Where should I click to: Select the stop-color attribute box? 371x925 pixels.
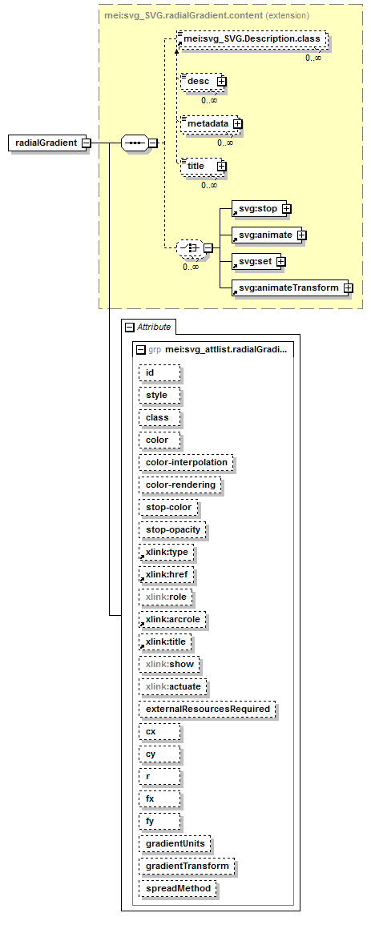[169, 507]
